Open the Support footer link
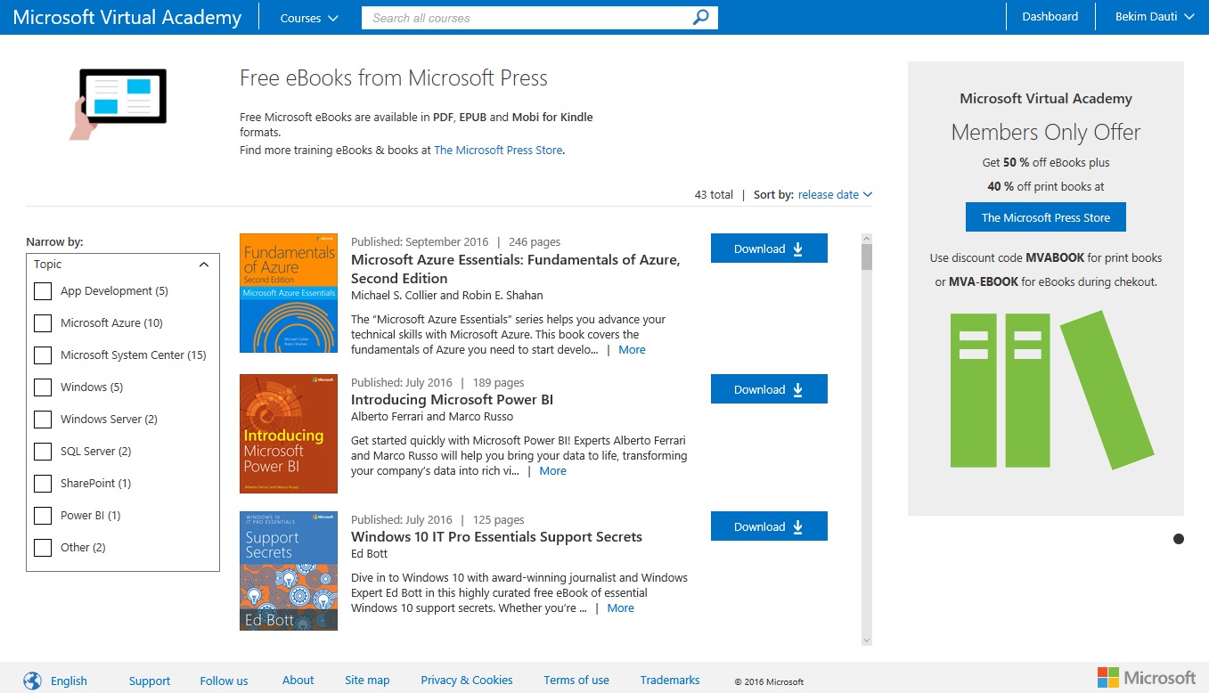 [x=150, y=681]
